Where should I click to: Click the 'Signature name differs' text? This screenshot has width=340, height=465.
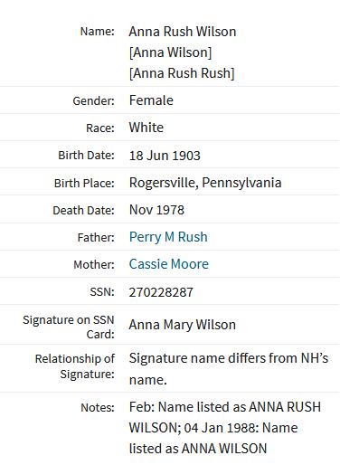(x=229, y=368)
